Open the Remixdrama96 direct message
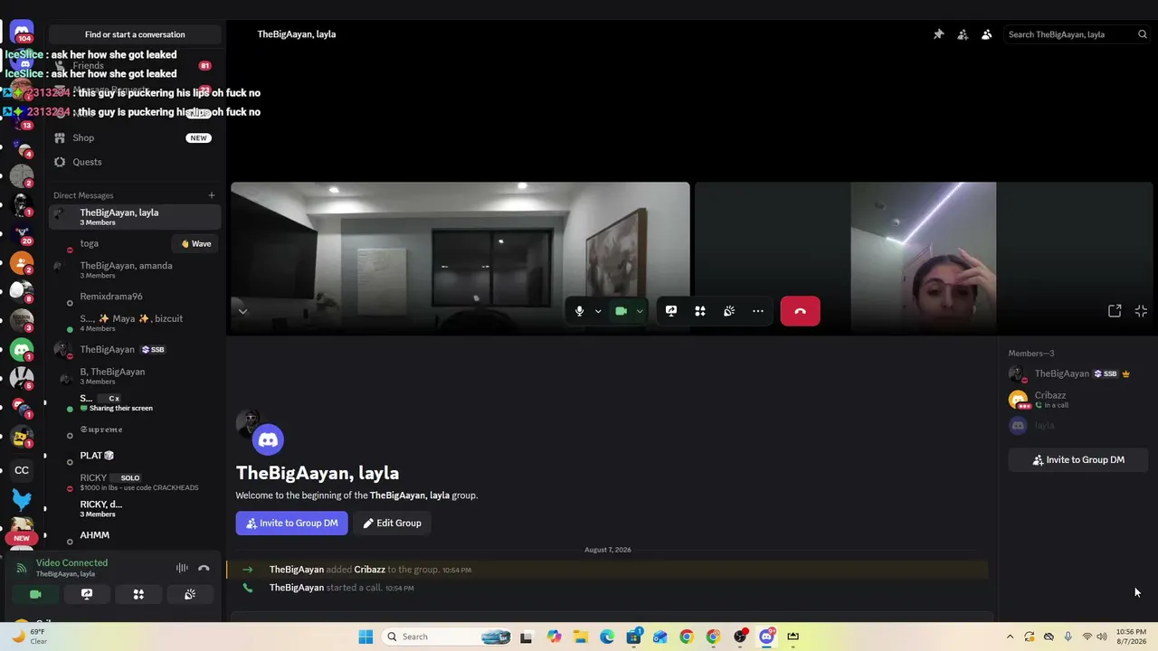Viewport: 1158px width, 651px height. pos(135,297)
